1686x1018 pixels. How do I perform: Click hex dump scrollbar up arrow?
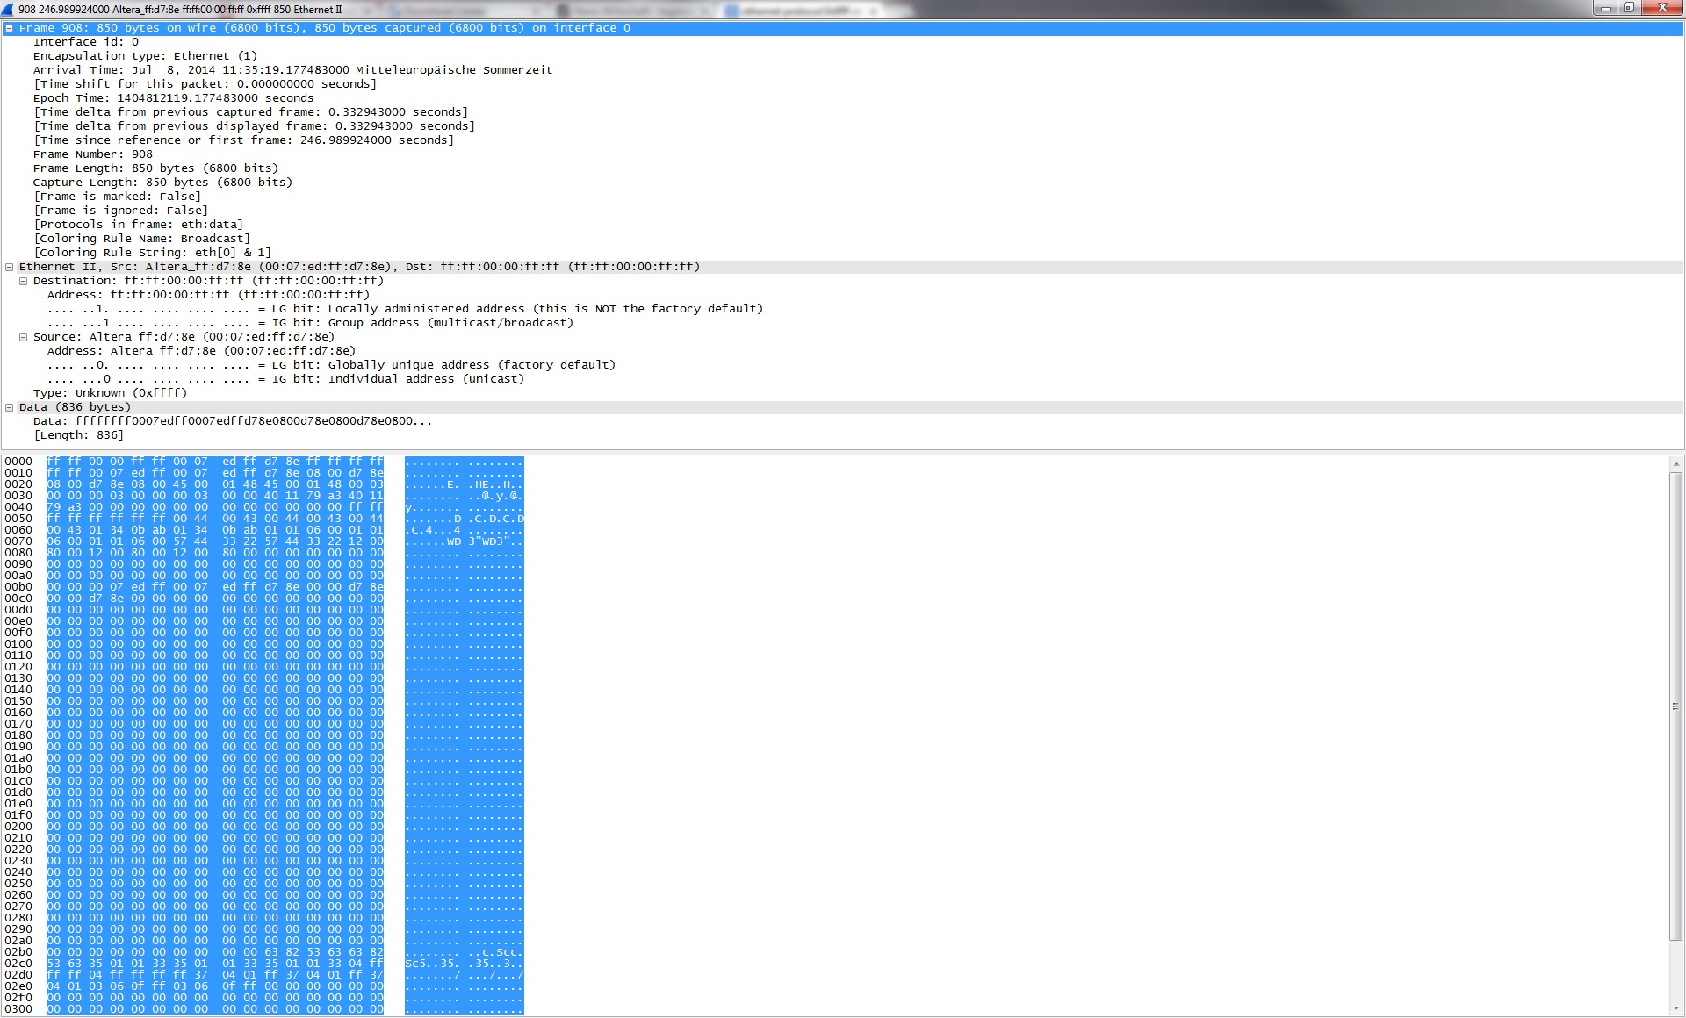pos(1675,463)
